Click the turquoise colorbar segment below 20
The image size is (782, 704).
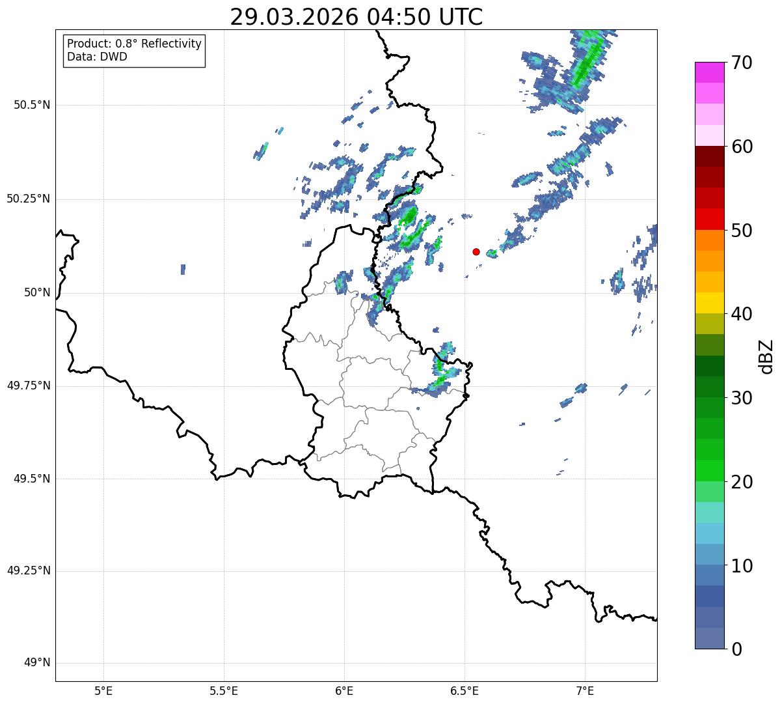pos(709,513)
